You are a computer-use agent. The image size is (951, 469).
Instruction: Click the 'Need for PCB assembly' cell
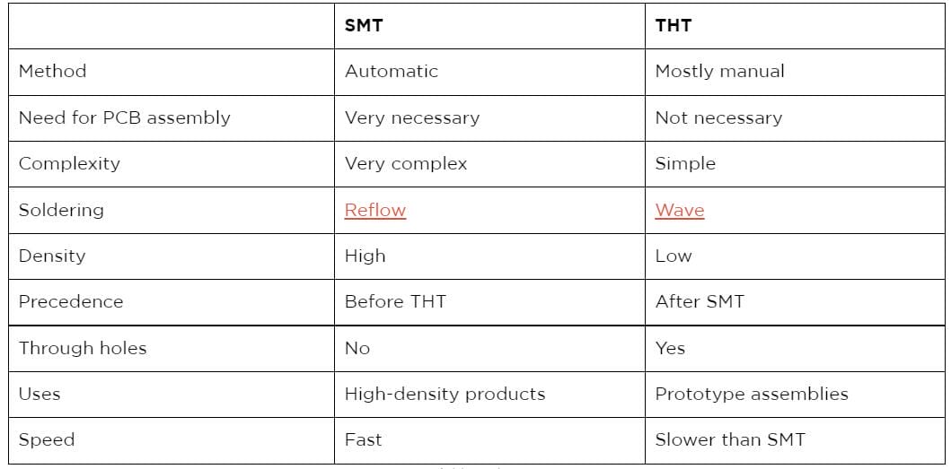pos(125,117)
